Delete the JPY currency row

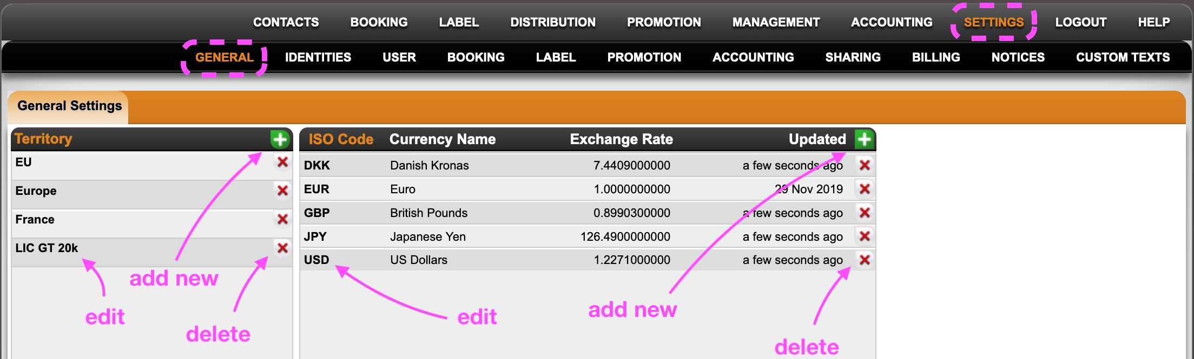click(865, 236)
